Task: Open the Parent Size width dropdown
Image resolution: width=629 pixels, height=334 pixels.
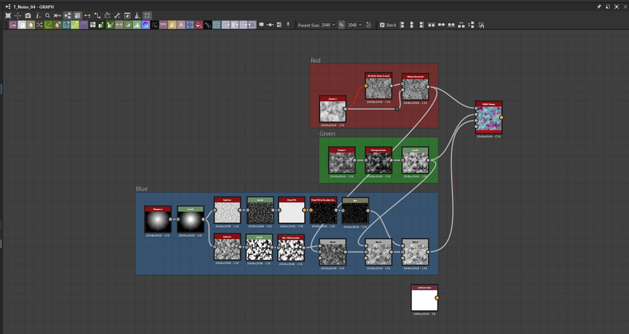Action: tap(328, 24)
